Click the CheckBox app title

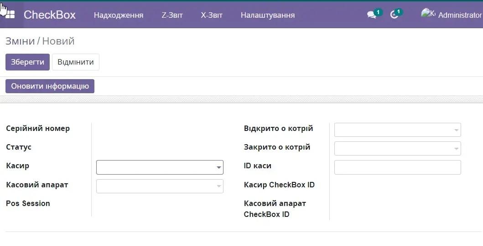coord(49,15)
